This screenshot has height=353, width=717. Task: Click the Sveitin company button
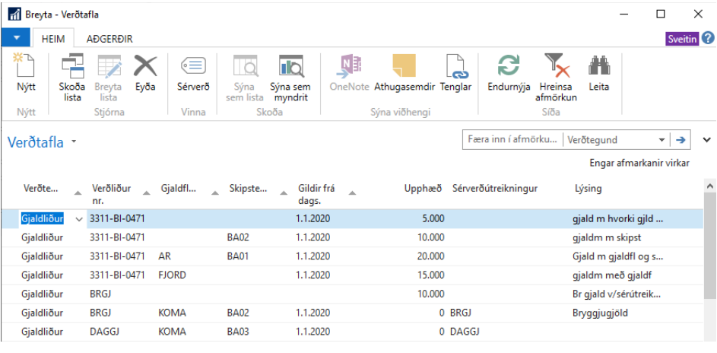pyautogui.click(x=681, y=39)
